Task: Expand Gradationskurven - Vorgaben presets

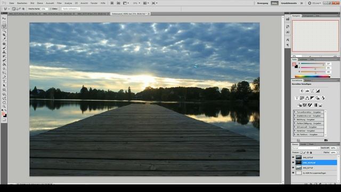Action: coord(295,116)
